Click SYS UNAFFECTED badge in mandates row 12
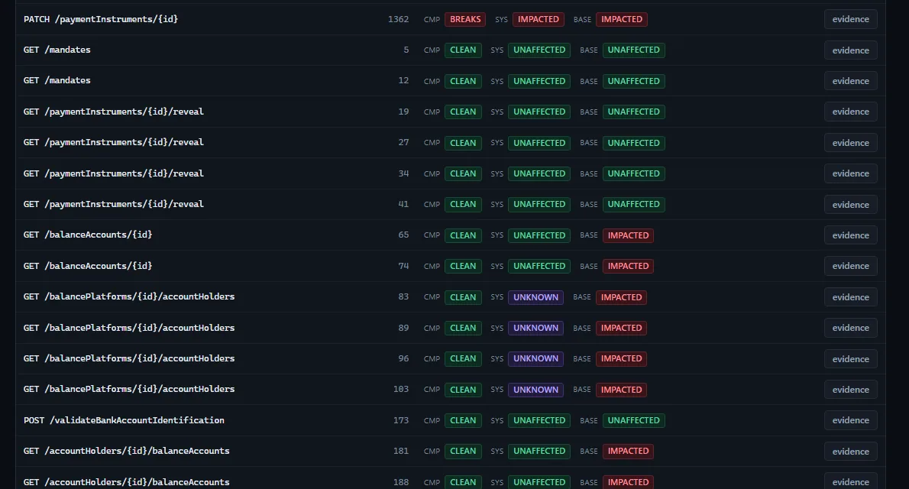The image size is (909, 489). click(539, 81)
